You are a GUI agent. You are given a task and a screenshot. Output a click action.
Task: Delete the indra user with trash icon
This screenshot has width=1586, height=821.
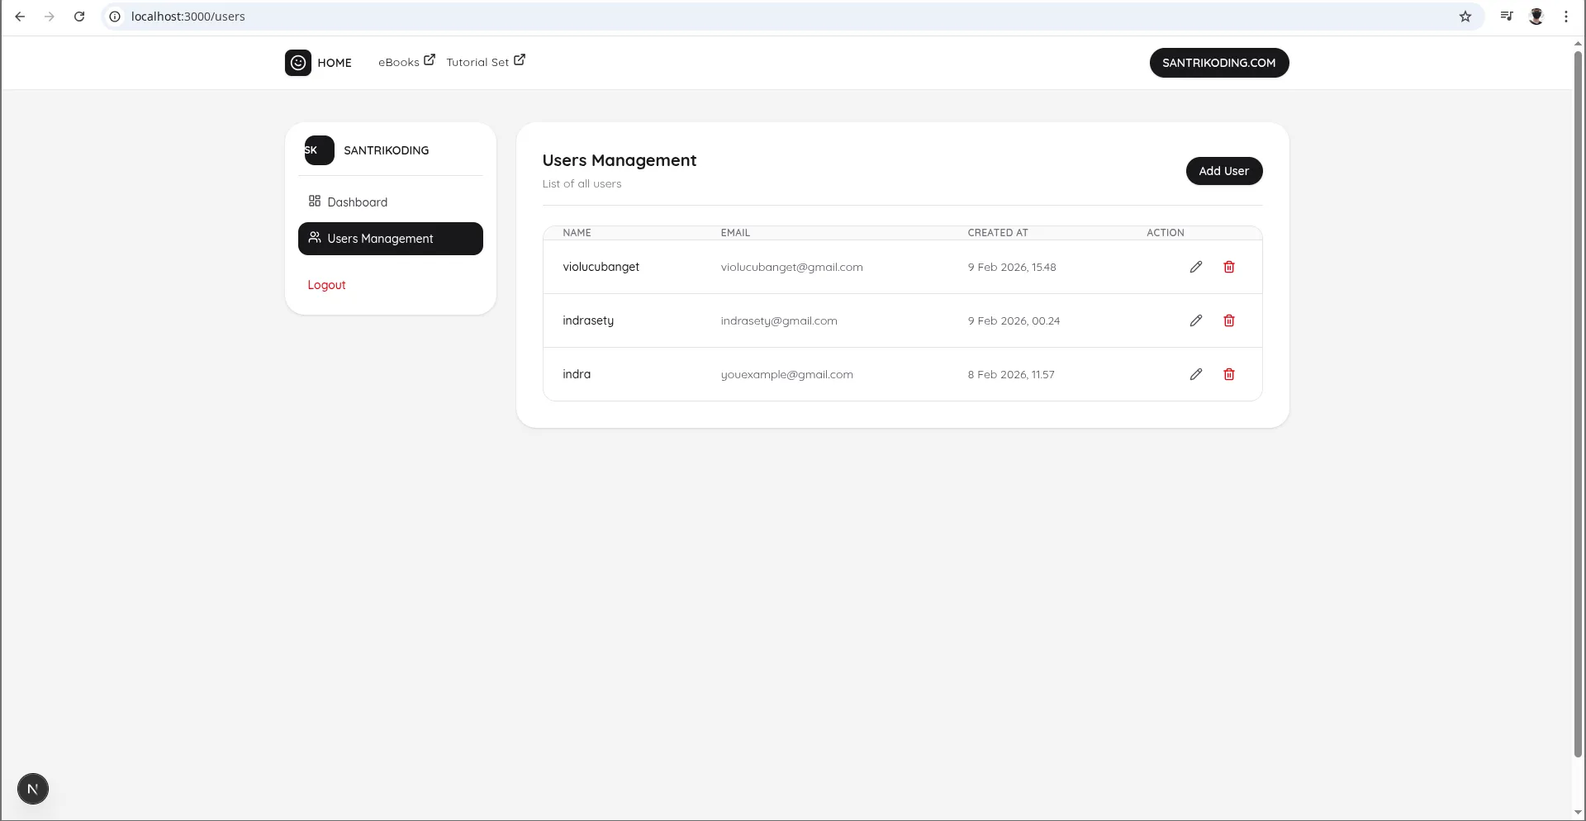click(x=1229, y=374)
